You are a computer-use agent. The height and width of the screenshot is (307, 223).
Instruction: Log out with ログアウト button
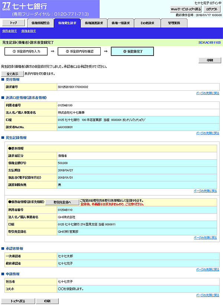pyautogui.click(x=212, y=9)
